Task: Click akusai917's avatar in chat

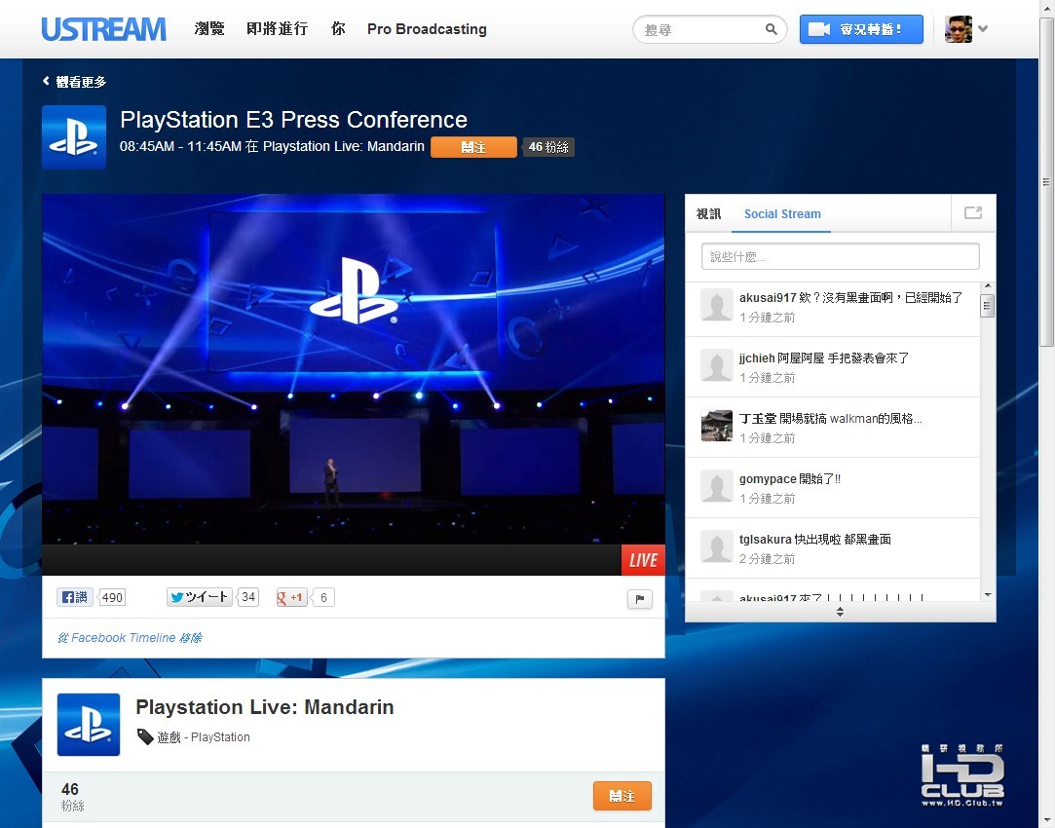Action: (x=717, y=305)
